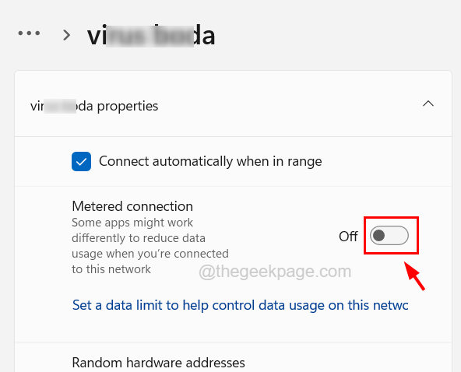
Task: Open the breadcrumb ellipsis menu
Action: point(29,33)
